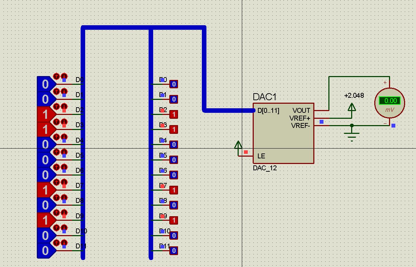Viewport: 416px width, 267px height.
Task: Select the D7 logic probe
Action: click(174, 190)
